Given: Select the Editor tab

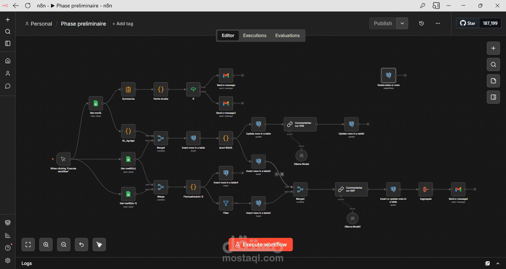Looking at the screenshot, I should point(228,36).
